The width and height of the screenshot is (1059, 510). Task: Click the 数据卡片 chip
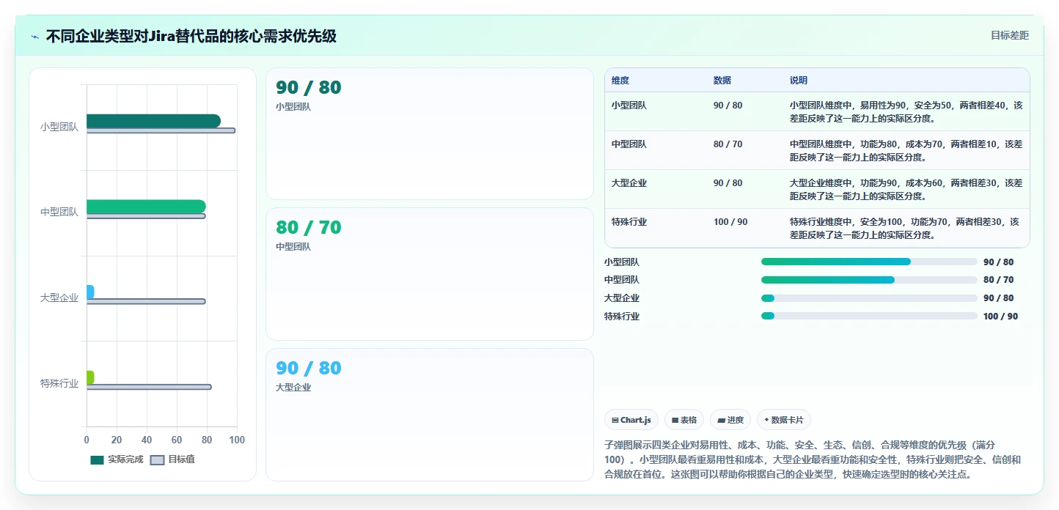(783, 420)
